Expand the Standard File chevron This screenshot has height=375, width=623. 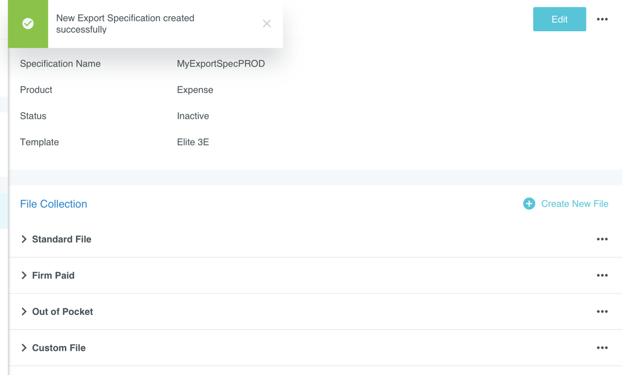point(24,239)
